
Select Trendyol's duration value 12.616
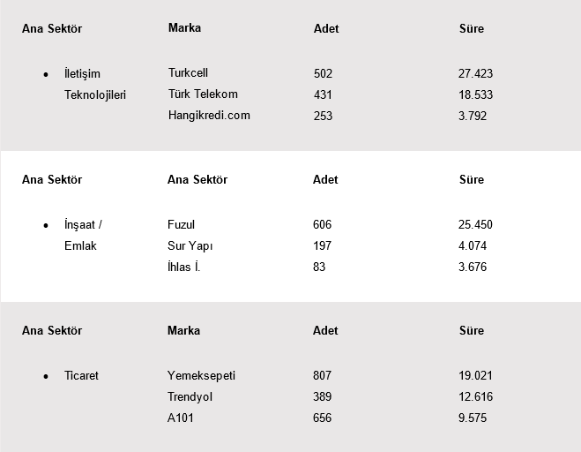(475, 397)
